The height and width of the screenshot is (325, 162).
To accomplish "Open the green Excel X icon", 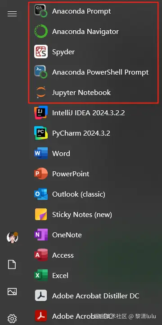I will pos(41,275).
